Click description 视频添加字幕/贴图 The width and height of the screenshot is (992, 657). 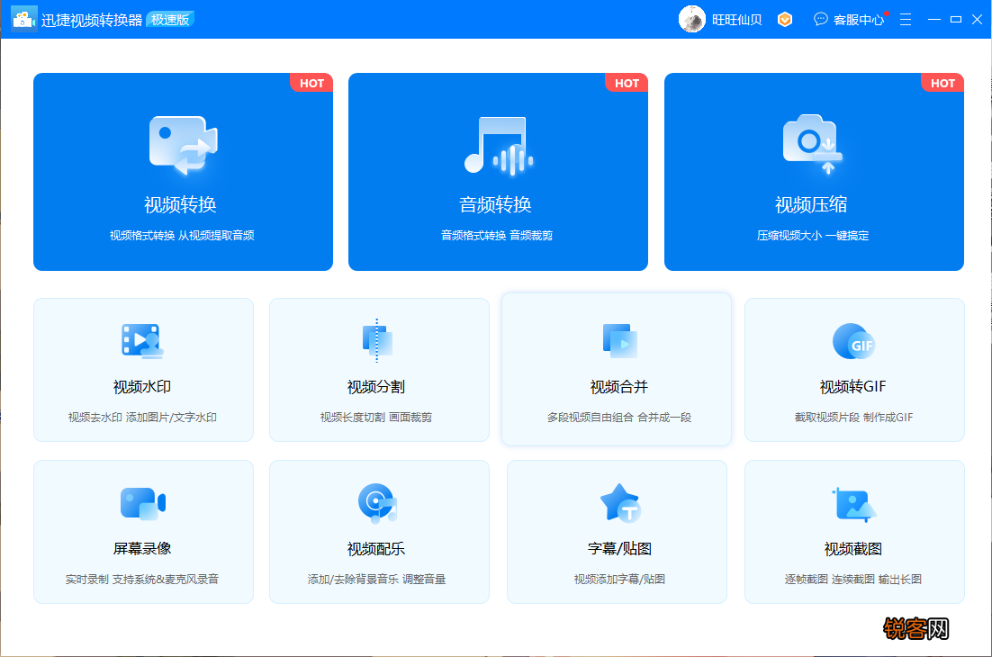pos(619,580)
